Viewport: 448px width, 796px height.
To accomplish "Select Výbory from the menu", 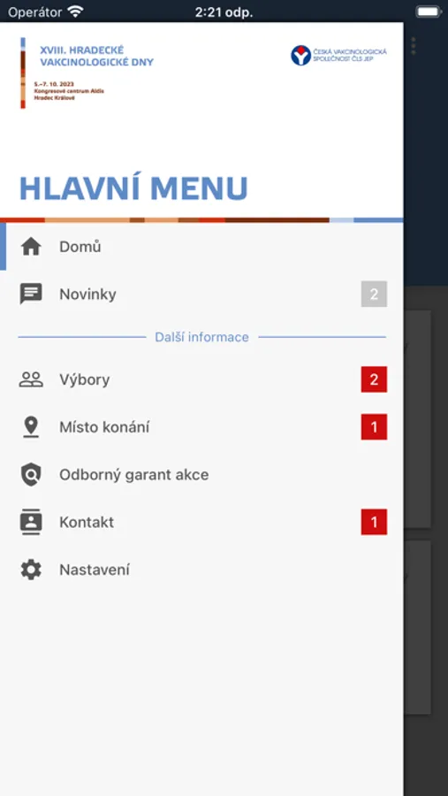I will pyautogui.click(x=202, y=379).
